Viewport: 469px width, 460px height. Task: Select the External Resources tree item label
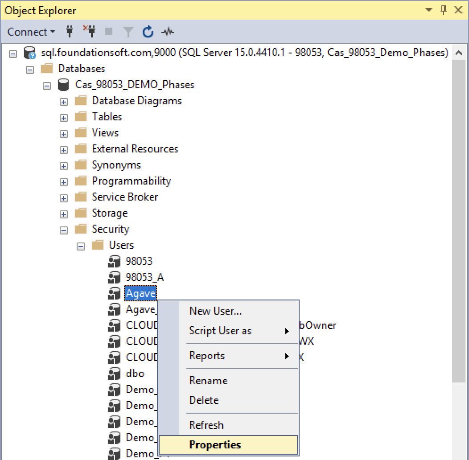135,148
